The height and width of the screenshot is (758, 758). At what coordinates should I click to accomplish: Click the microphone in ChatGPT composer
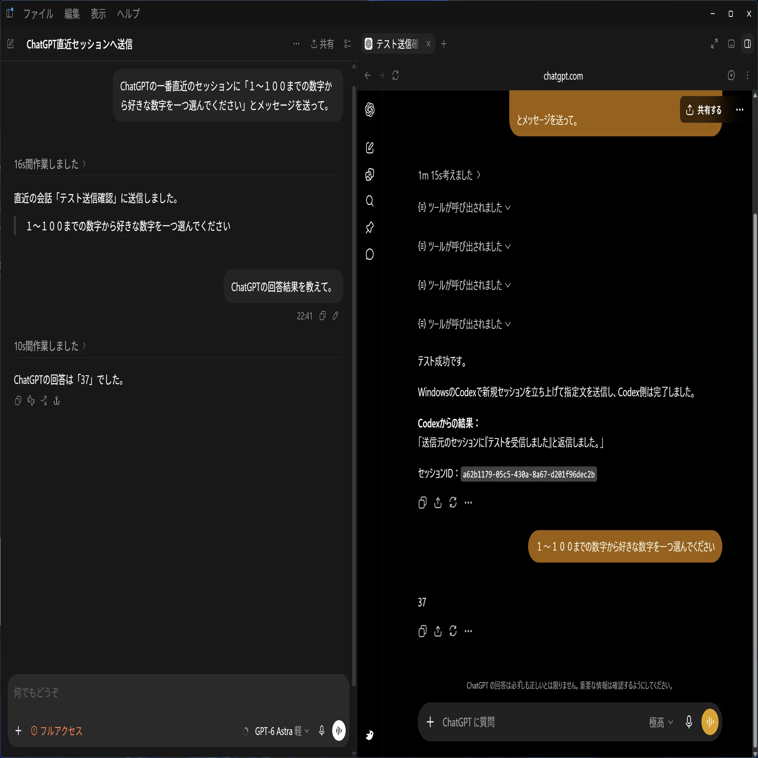689,722
